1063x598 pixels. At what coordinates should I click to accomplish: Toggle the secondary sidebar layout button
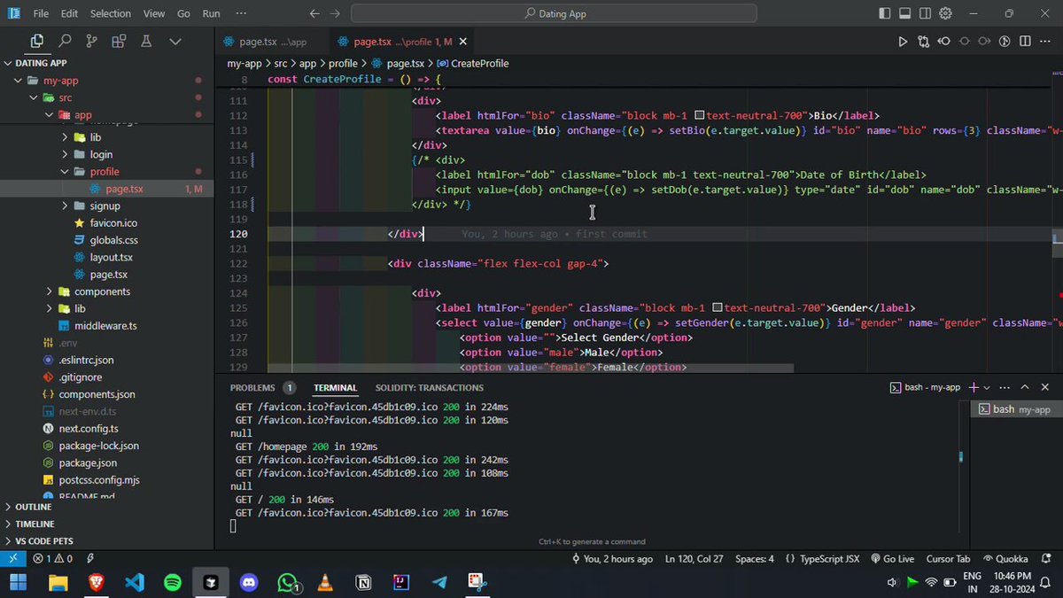pos(925,13)
